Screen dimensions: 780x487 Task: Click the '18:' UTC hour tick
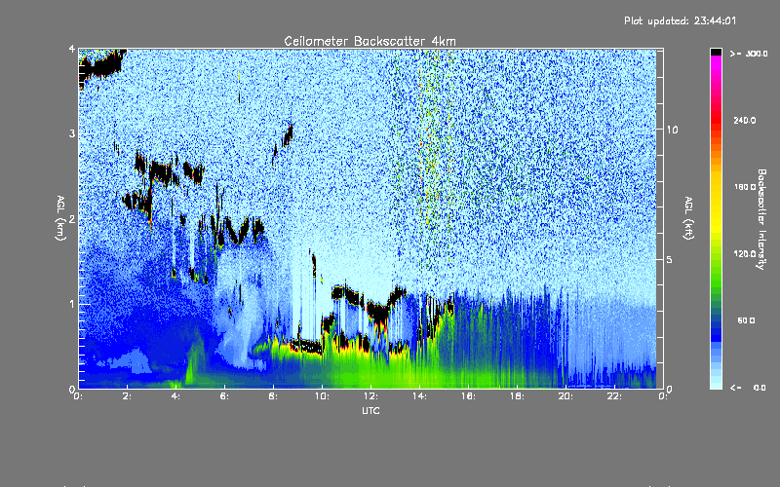517,396
